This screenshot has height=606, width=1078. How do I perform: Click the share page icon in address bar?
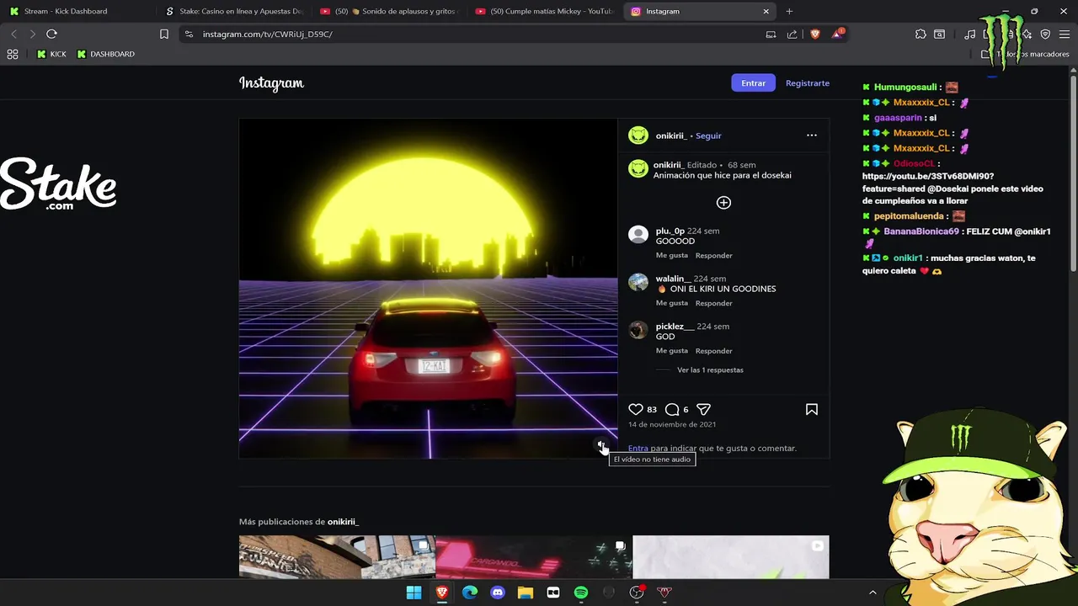(792, 35)
